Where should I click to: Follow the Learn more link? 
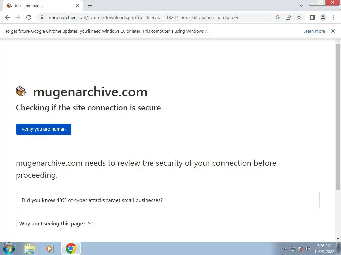click(x=314, y=31)
